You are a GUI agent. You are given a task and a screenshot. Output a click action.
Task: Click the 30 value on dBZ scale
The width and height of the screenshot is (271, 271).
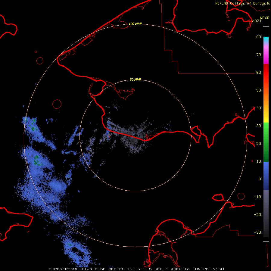click(259, 126)
